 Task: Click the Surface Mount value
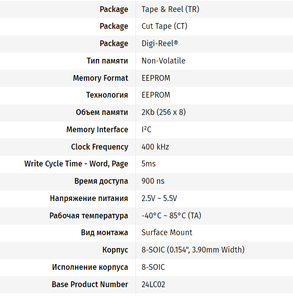pos(167,233)
